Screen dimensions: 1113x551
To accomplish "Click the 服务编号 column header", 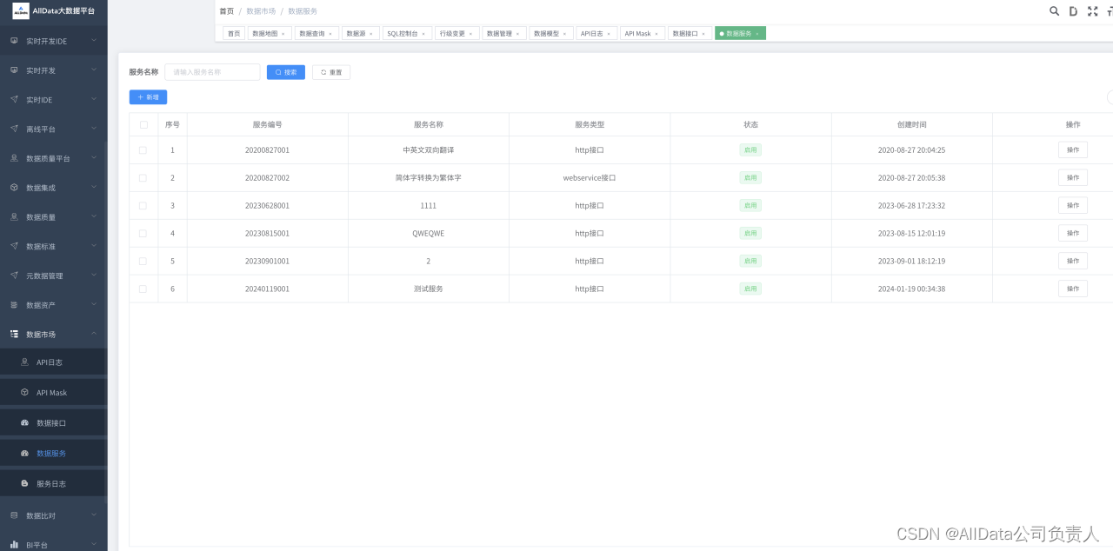I will [x=267, y=124].
